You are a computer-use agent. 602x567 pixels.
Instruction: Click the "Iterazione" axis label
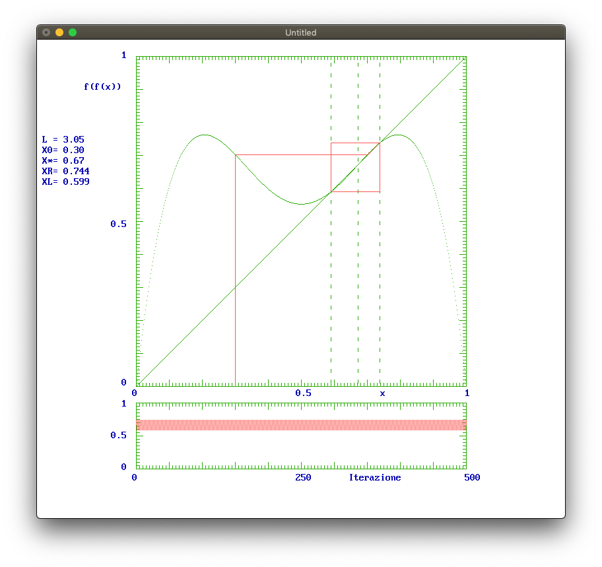pyautogui.click(x=374, y=477)
